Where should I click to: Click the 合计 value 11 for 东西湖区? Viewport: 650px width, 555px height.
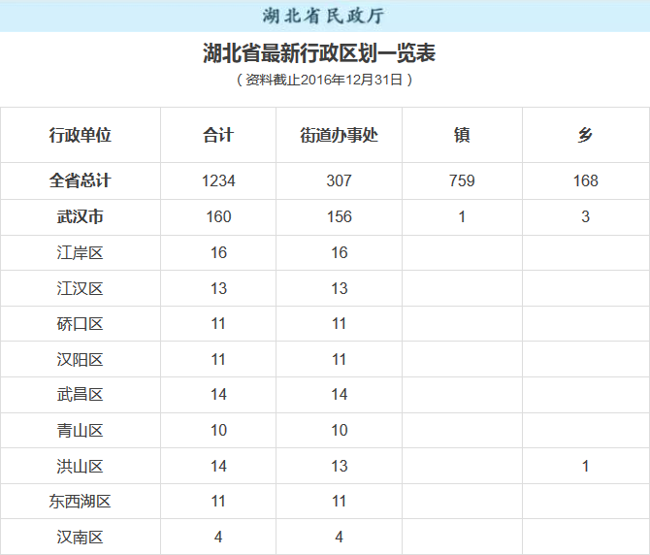[x=218, y=502]
